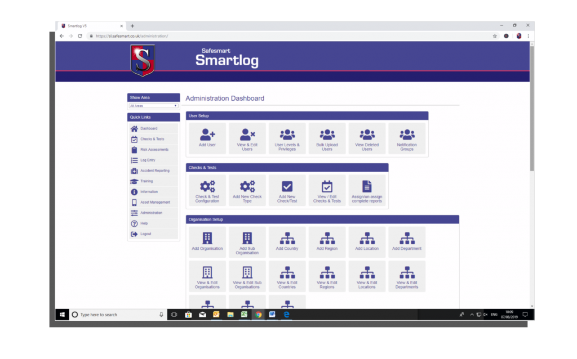Select Logout in Quick Links
This screenshot has width=577, height=359.
tap(153, 234)
